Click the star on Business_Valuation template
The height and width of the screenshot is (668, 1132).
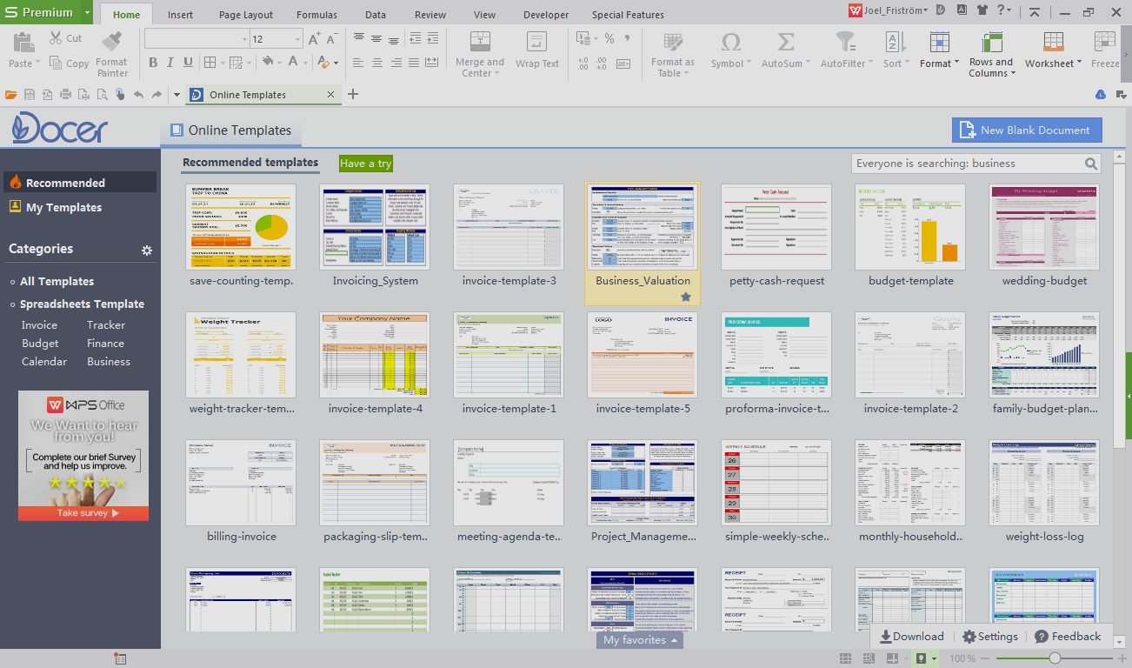tap(685, 297)
